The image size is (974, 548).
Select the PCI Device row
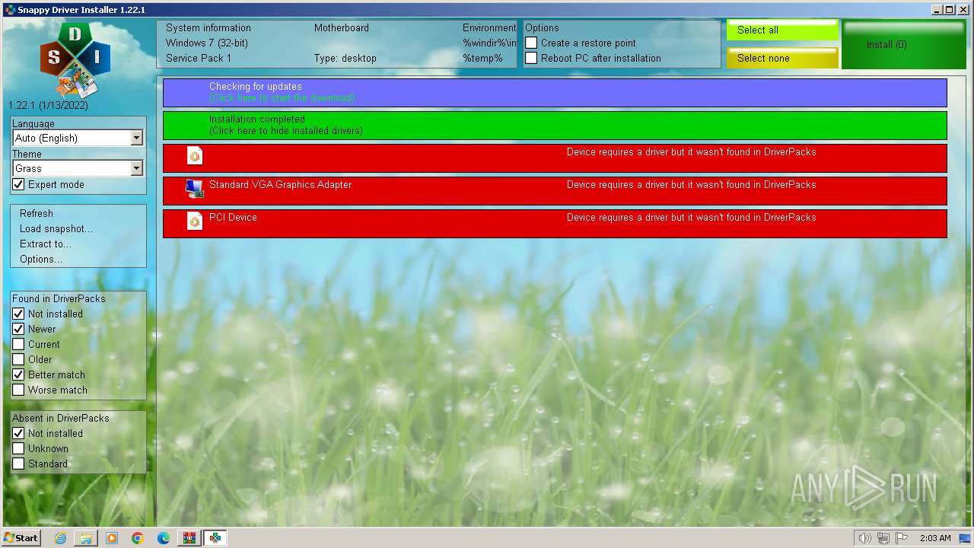555,224
